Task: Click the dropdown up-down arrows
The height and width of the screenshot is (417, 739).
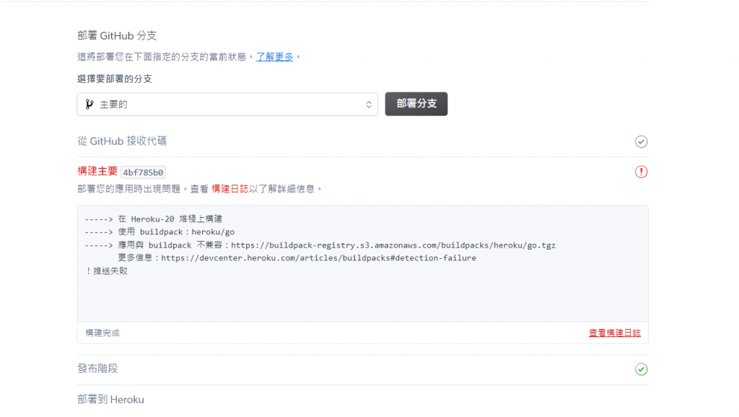Action: point(369,105)
